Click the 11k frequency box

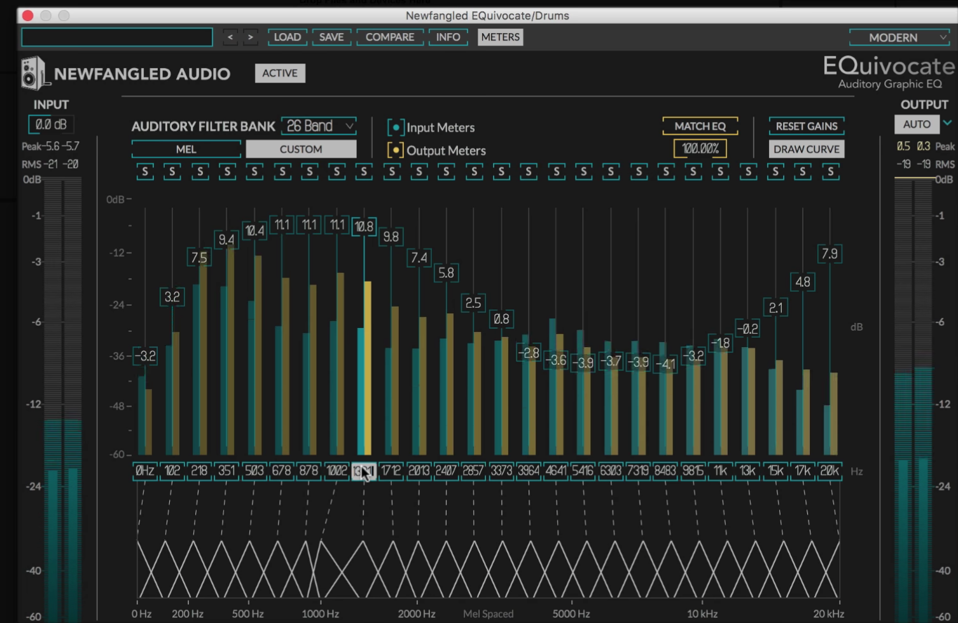coord(720,471)
